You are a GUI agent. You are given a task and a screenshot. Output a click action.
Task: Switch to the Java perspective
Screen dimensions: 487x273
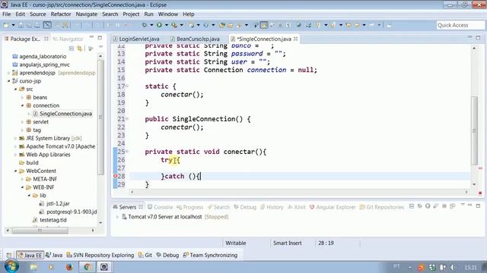point(54,255)
